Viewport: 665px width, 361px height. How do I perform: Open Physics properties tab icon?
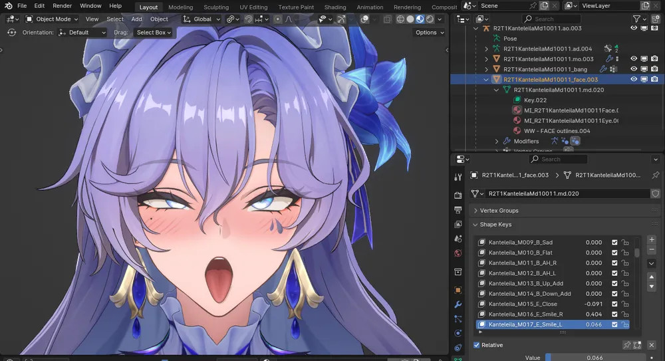[458, 334]
